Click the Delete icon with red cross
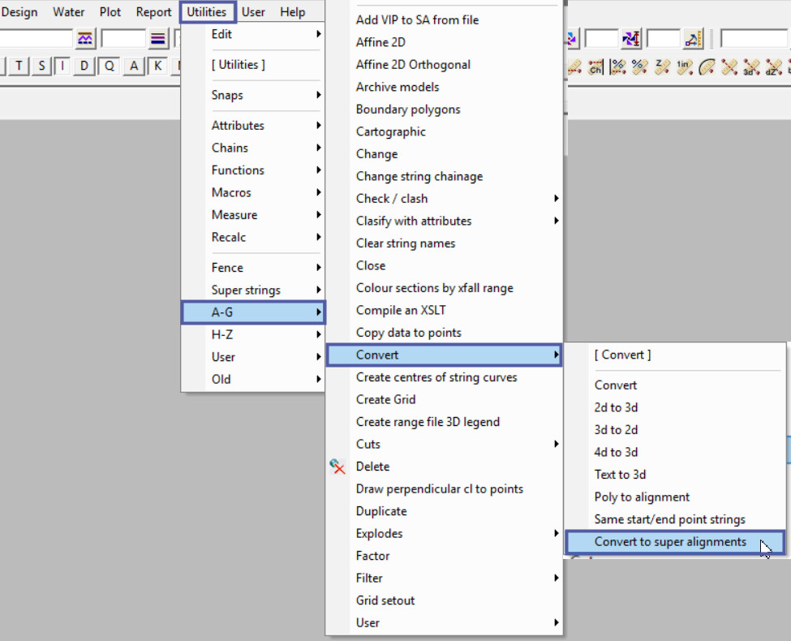 [x=337, y=467]
